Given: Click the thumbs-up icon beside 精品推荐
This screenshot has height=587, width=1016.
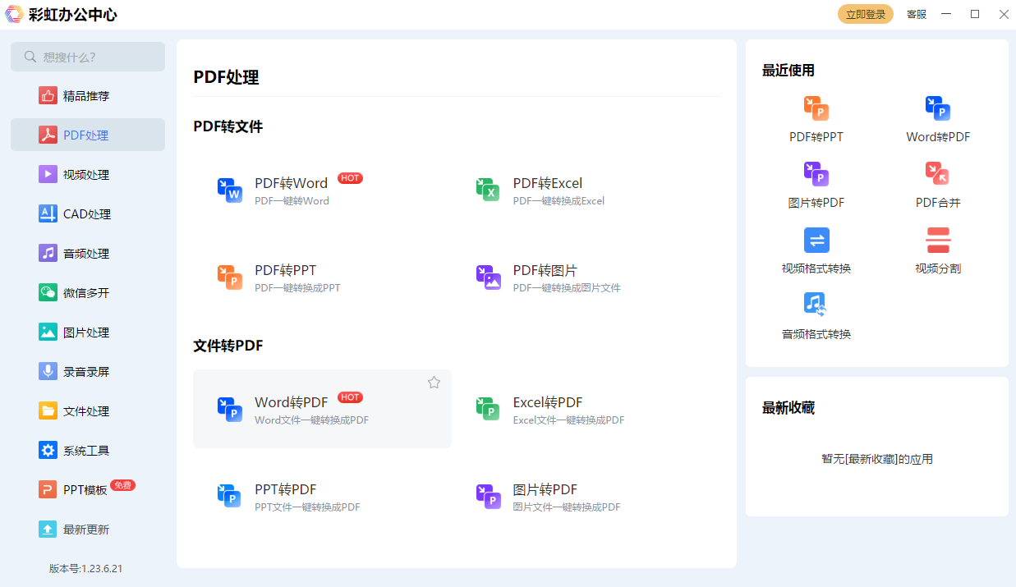Looking at the screenshot, I should pyautogui.click(x=48, y=95).
